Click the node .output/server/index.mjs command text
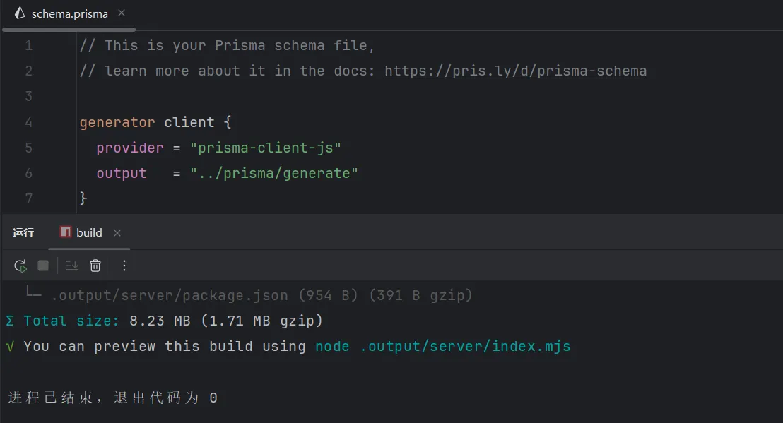The height and width of the screenshot is (423, 783). [x=442, y=346]
